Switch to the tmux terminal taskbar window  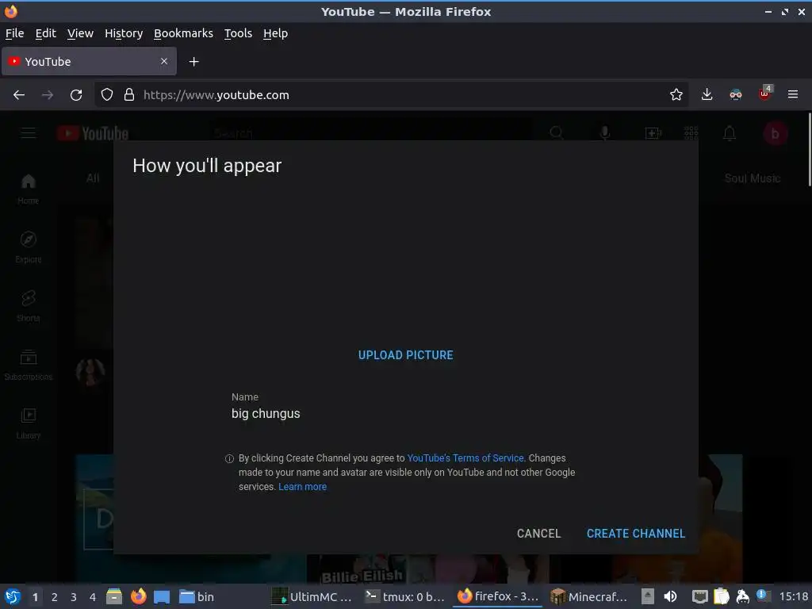[x=404, y=596]
